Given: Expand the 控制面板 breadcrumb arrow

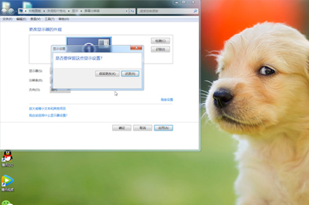Looking at the screenshot, I should [x=44, y=11].
